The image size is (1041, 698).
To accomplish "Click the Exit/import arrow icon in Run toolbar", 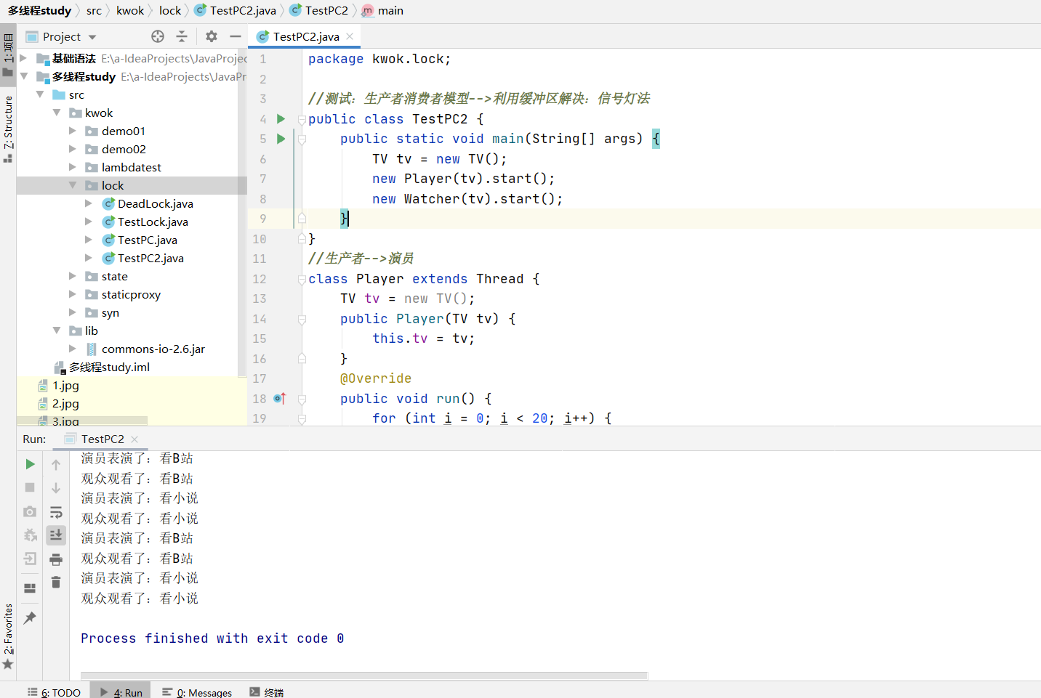I will click(x=30, y=559).
